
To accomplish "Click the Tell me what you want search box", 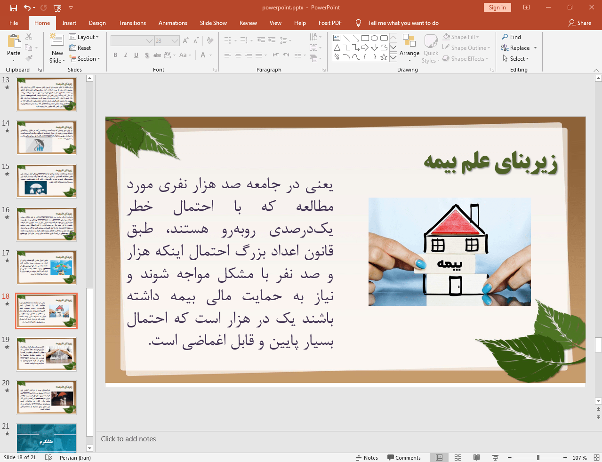I will [x=403, y=23].
